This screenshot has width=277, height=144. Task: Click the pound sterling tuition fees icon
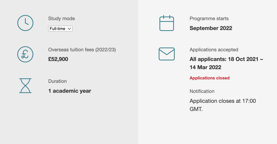pos(25,54)
